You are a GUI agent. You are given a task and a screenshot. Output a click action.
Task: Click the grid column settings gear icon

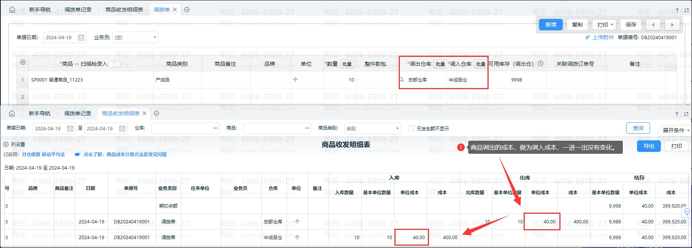click(x=23, y=62)
